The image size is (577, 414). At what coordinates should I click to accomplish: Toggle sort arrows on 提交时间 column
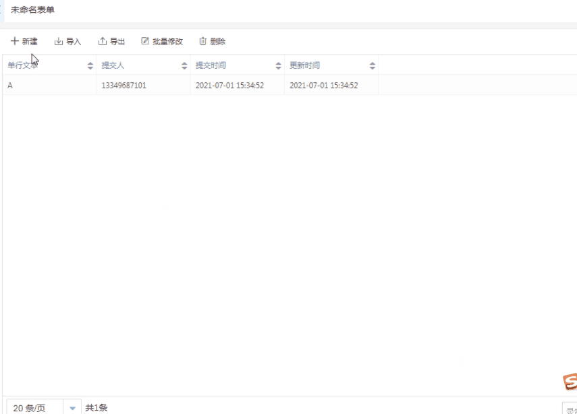coord(278,65)
